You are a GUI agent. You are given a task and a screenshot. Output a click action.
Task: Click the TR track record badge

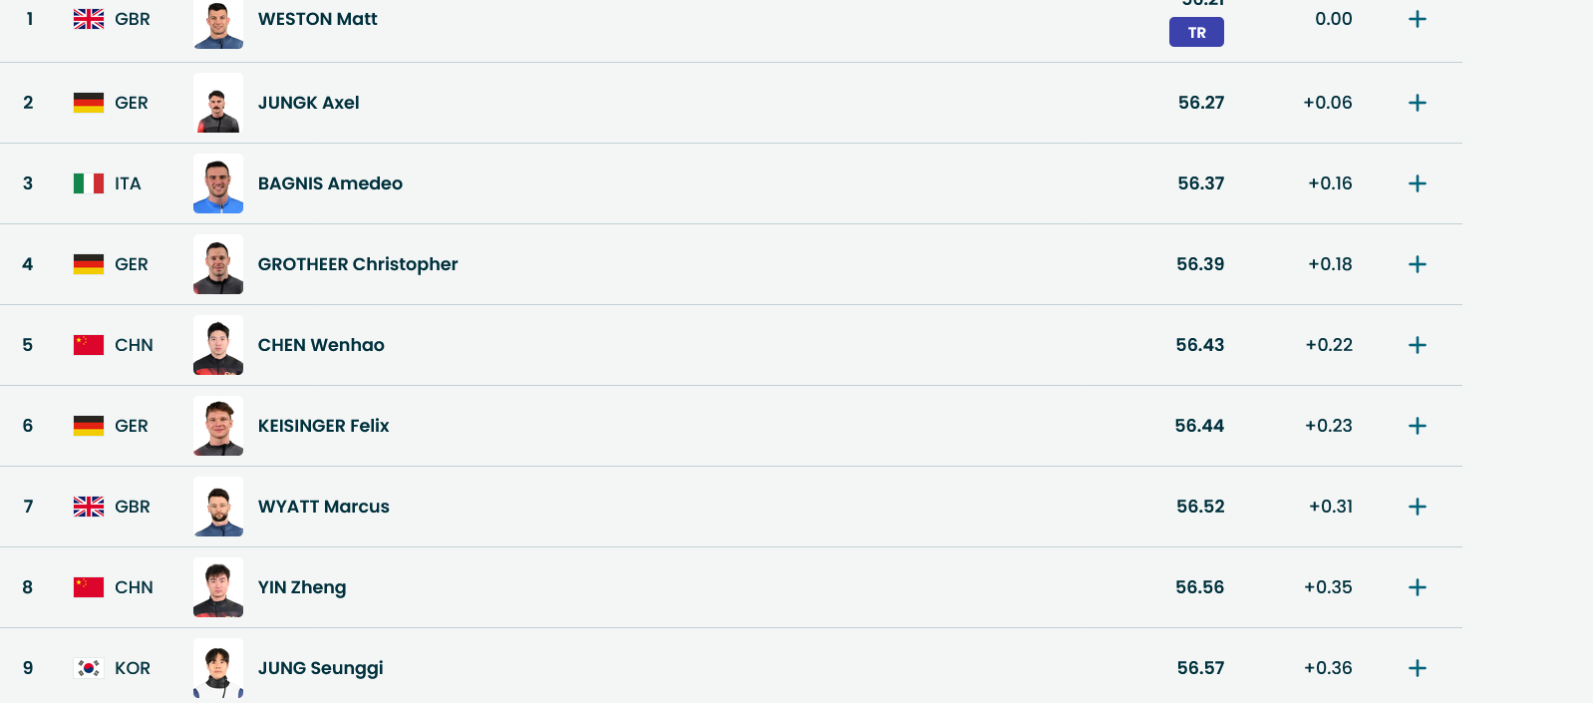tap(1196, 33)
